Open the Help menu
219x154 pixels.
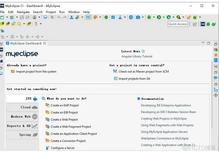coord(86,12)
